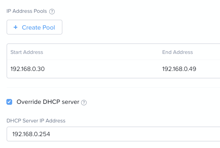This screenshot has height=148, width=220.
Task: Click the Create Pool button
Action: pyautogui.click(x=34, y=27)
